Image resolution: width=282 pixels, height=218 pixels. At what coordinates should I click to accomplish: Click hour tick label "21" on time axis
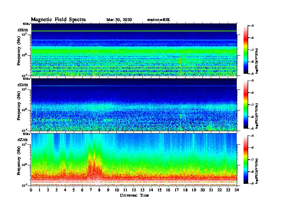pyautogui.click(x=211, y=190)
